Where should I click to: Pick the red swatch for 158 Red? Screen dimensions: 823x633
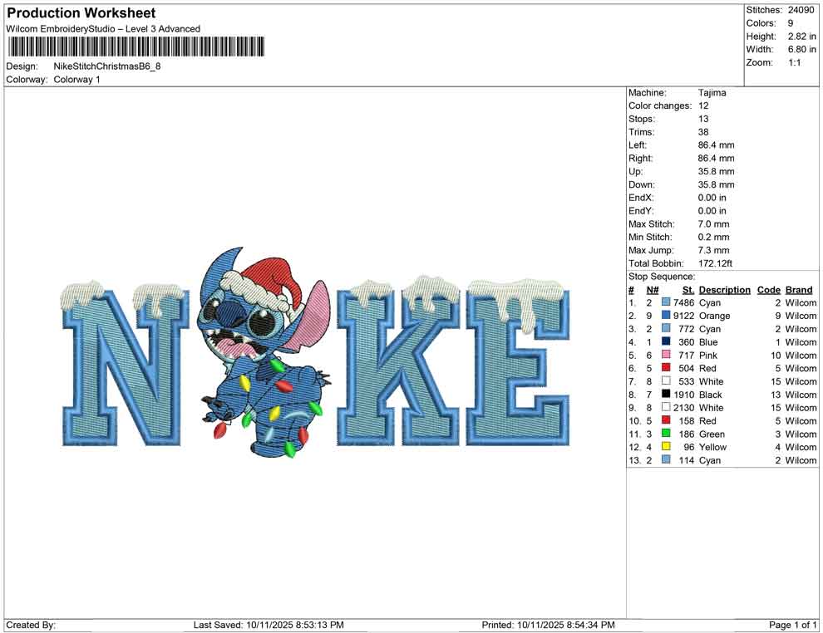(666, 420)
